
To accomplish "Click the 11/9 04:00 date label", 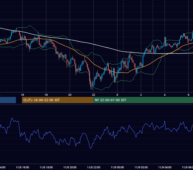I will (x=165, y=167).
